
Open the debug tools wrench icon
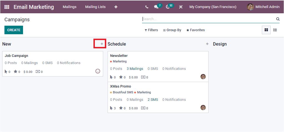coord(181,7)
